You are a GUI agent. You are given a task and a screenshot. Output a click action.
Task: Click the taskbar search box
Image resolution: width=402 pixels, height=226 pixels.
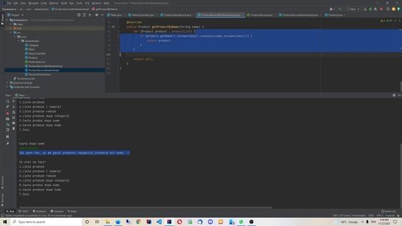(x=46, y=222)
